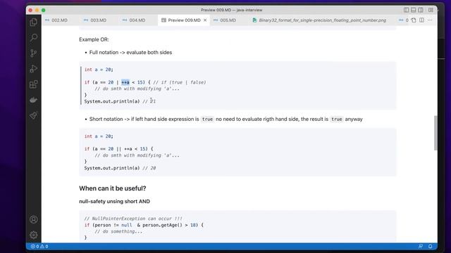Click highlighted '++a' in first code block
451x253 pixels.
125,82
